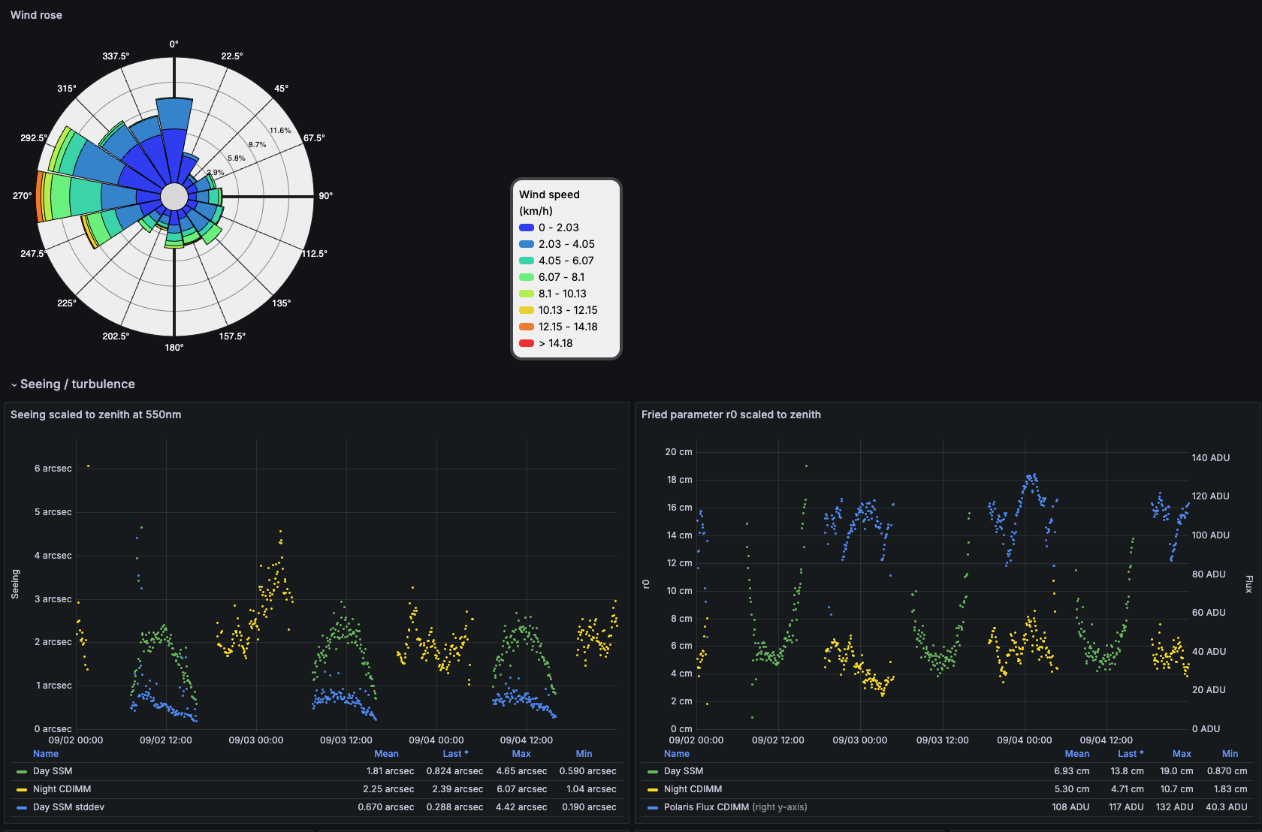Viewport: 1262px width, 832px height.
Task: Click blue Day SSM stddev color swatch
Action: 22,807
